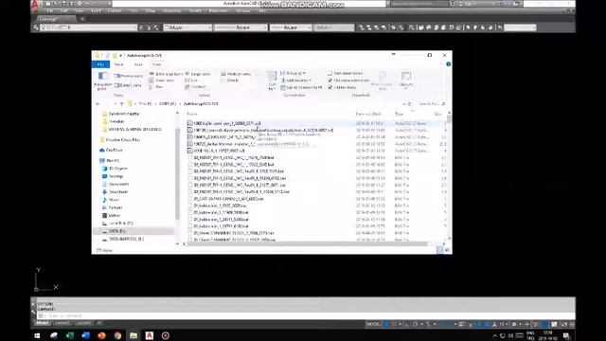Open the Sort by dropdown
Image resolution: width=606 pixels, height=341 pixels.
[x=272, y=80]
